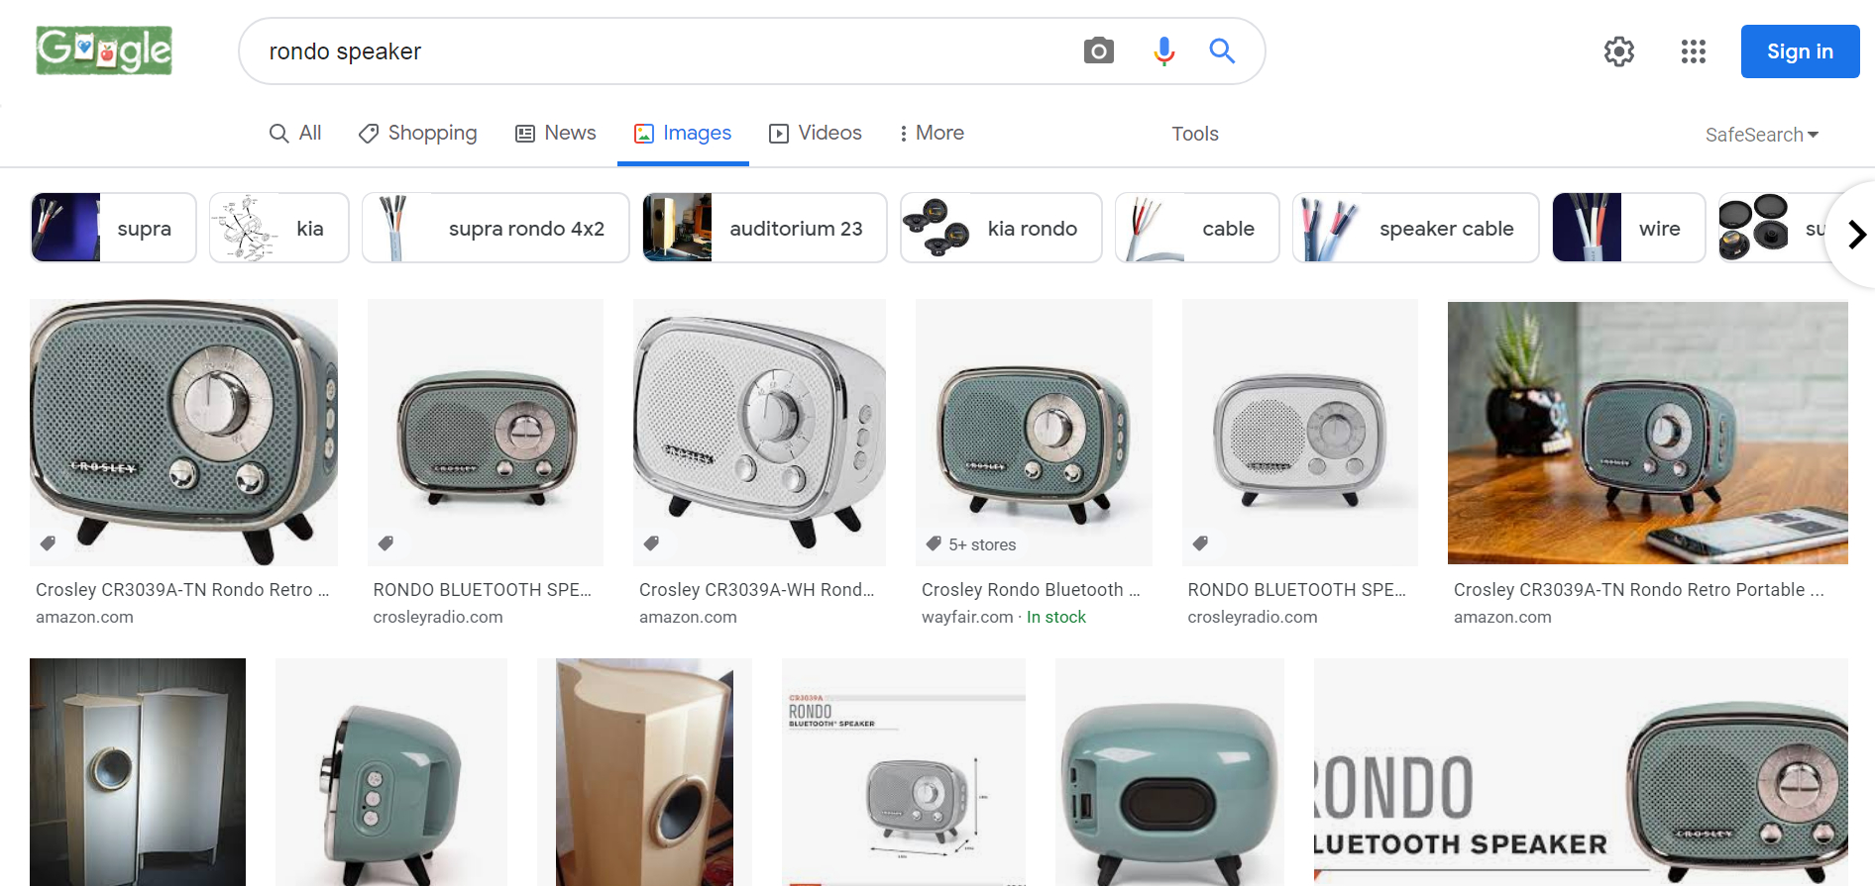Open the SafeSearch dropdown
Viewport: 1875px width, 886px height.
point(1762,135)
